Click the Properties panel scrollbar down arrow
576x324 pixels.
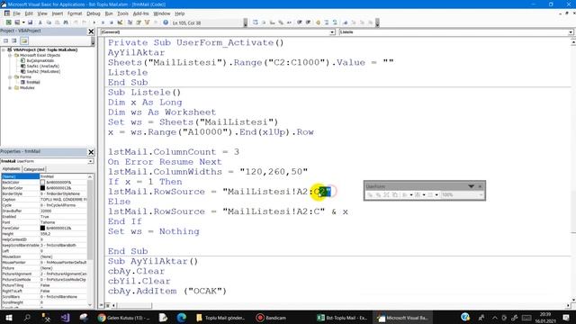pos(90,304)
